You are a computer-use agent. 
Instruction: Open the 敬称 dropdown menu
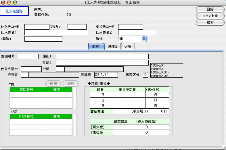[x=144, y=39]
